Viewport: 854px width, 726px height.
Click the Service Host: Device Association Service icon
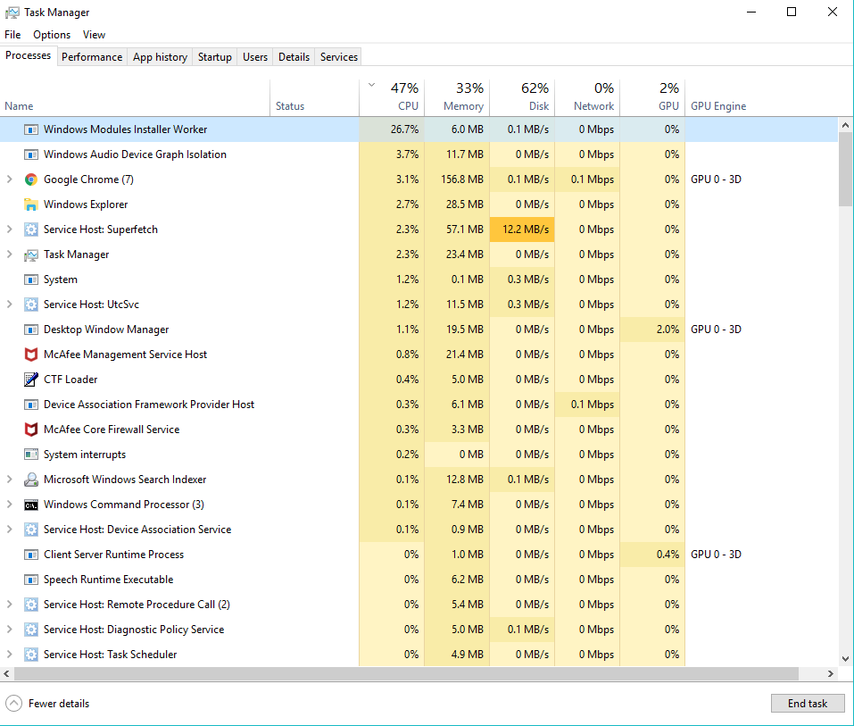coord(31,530)
